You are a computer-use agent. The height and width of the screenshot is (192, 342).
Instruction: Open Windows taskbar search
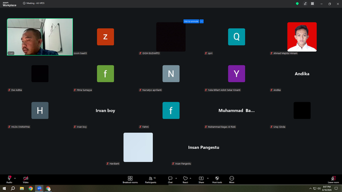[13, 188]
